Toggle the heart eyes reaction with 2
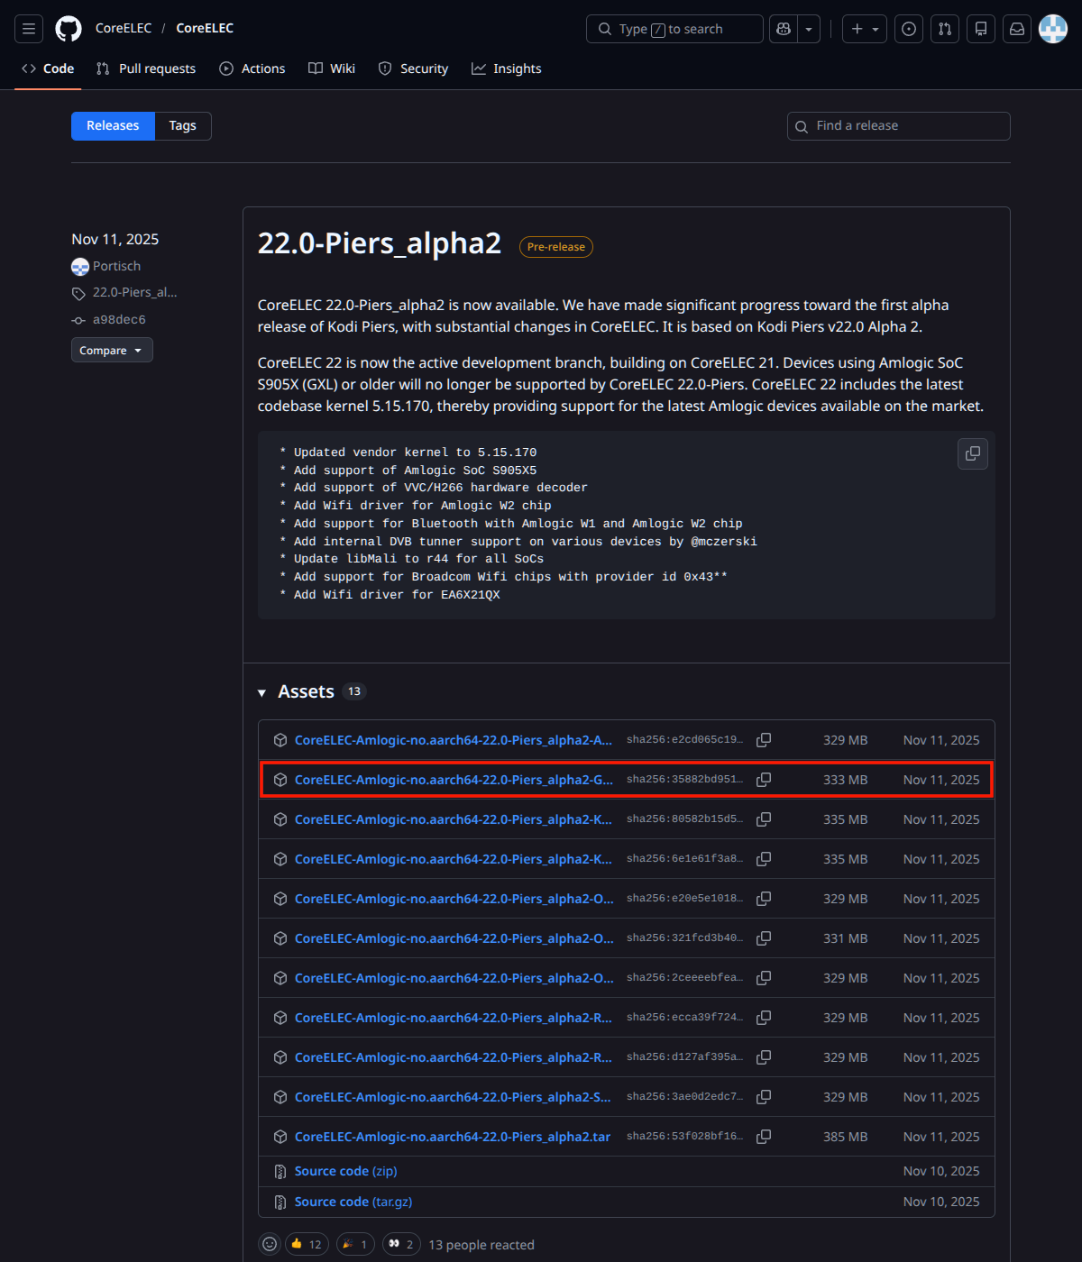Image resolution: width=1082 pixels, height=1262 pixels. (401, 1244)
